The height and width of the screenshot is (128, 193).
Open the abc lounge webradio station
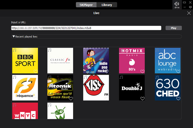168,60
